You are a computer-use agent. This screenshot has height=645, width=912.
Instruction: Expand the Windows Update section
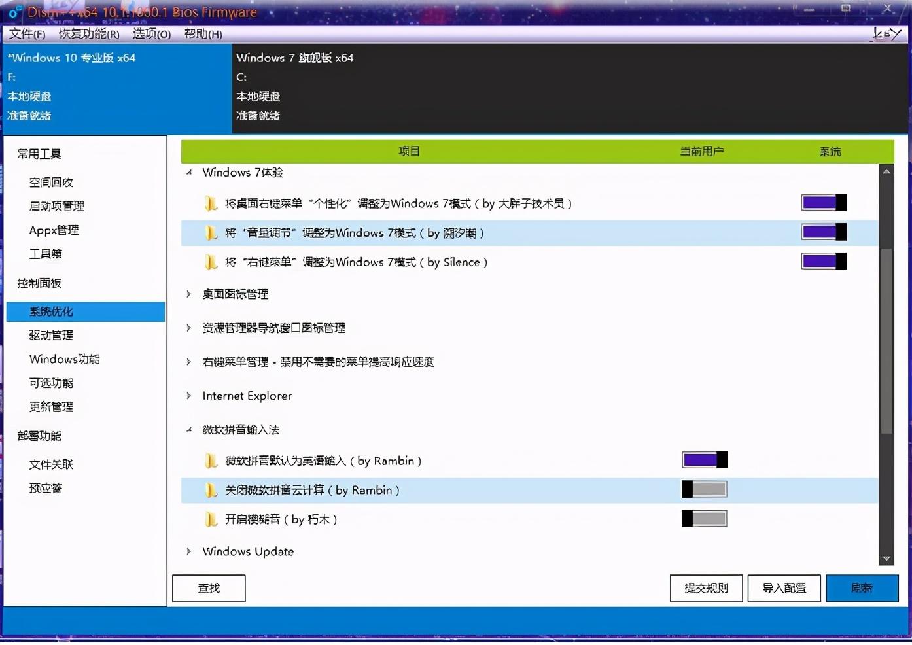coord(189,551)
